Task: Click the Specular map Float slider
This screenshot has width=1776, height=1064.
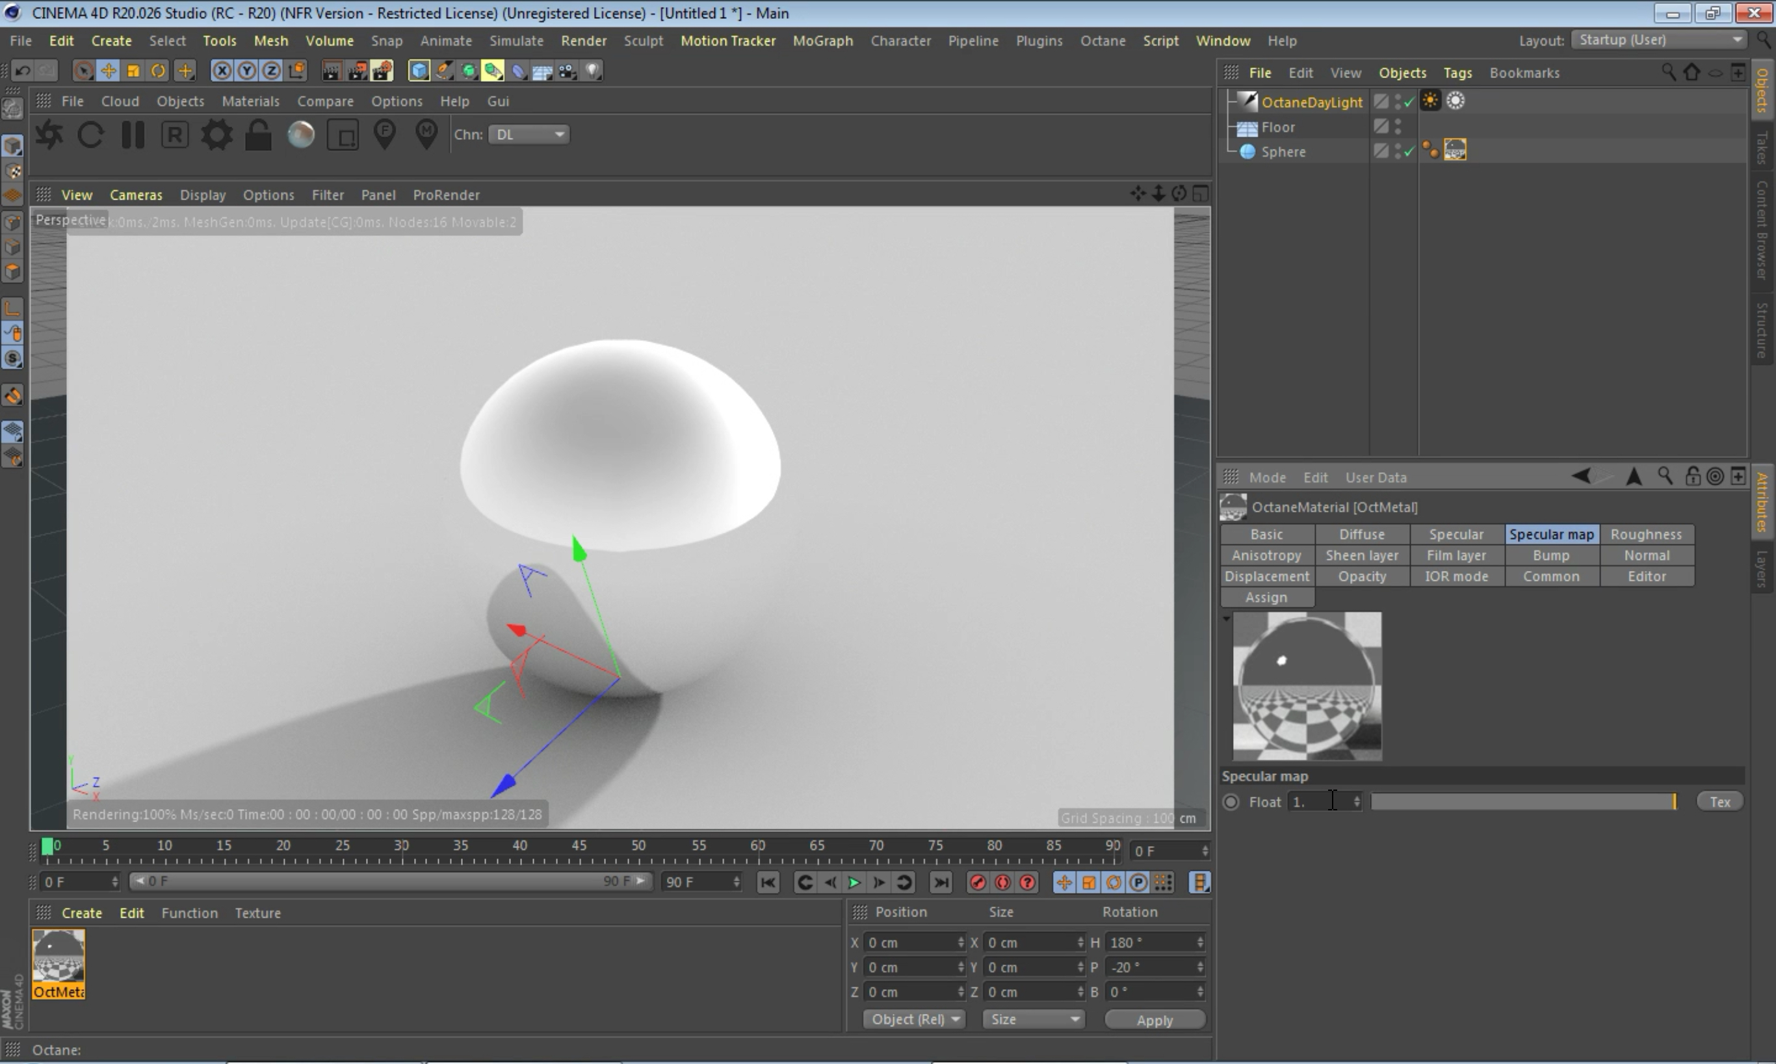Action: (1522, 803)
